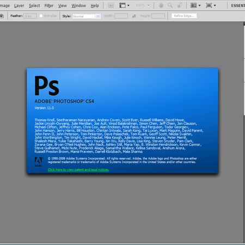Image resolution: width=245 pixels, height=245 pixels.
Task: Select the Rotate View tool icon
Action: 180,5
